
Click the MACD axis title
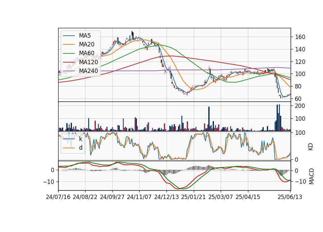tap(311, 176)
